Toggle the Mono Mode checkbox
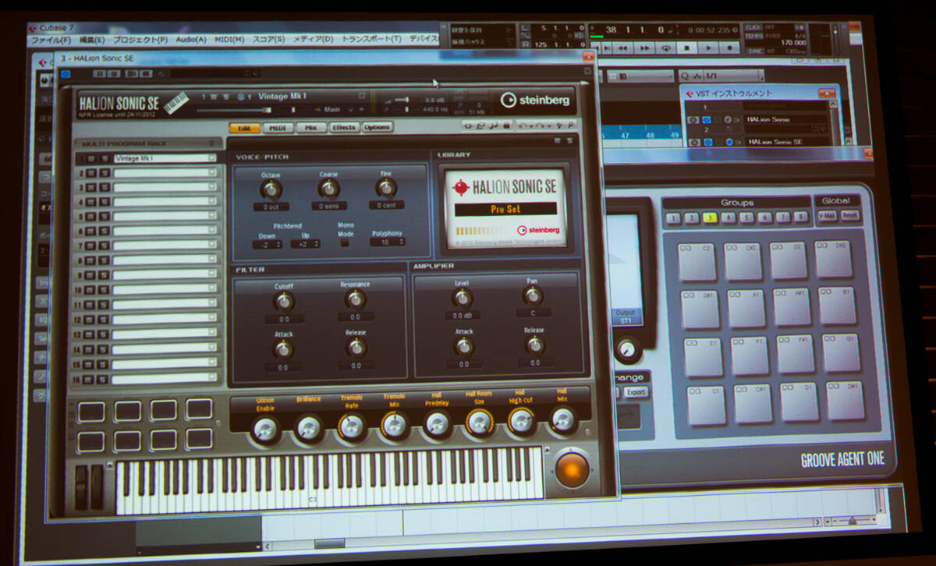This screenshot has height=566, width=936. [x=345, y=242]
